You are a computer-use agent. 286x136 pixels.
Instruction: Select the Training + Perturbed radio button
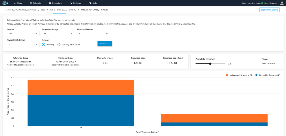tap(59, 44)
